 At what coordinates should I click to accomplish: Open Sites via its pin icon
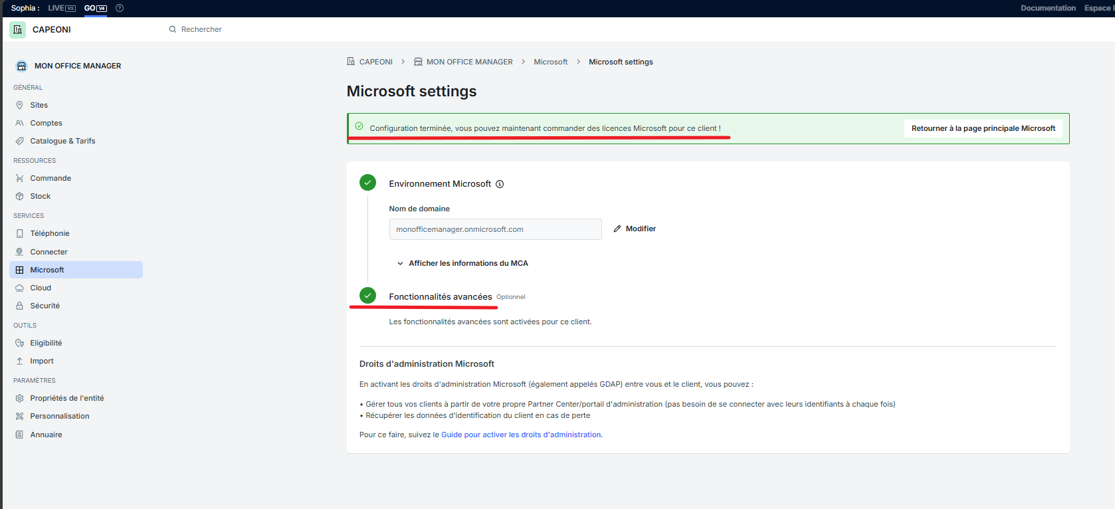pos(20,105)
